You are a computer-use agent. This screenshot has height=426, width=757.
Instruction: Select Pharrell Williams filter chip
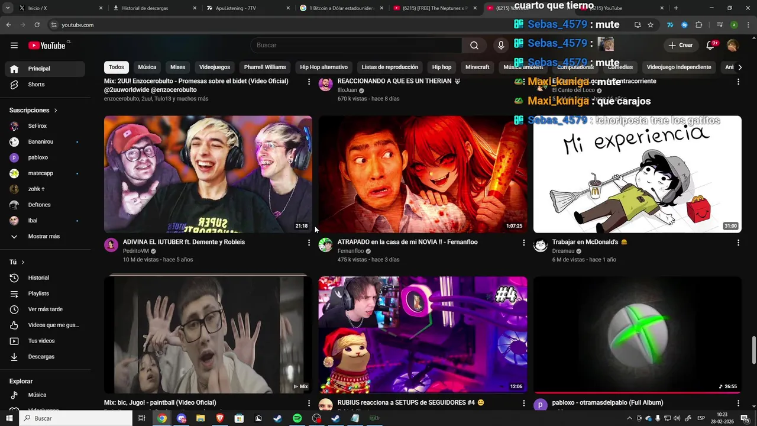click(x=265, y=67)
